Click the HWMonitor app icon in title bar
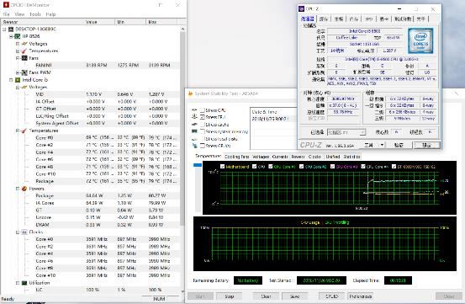 6,5
